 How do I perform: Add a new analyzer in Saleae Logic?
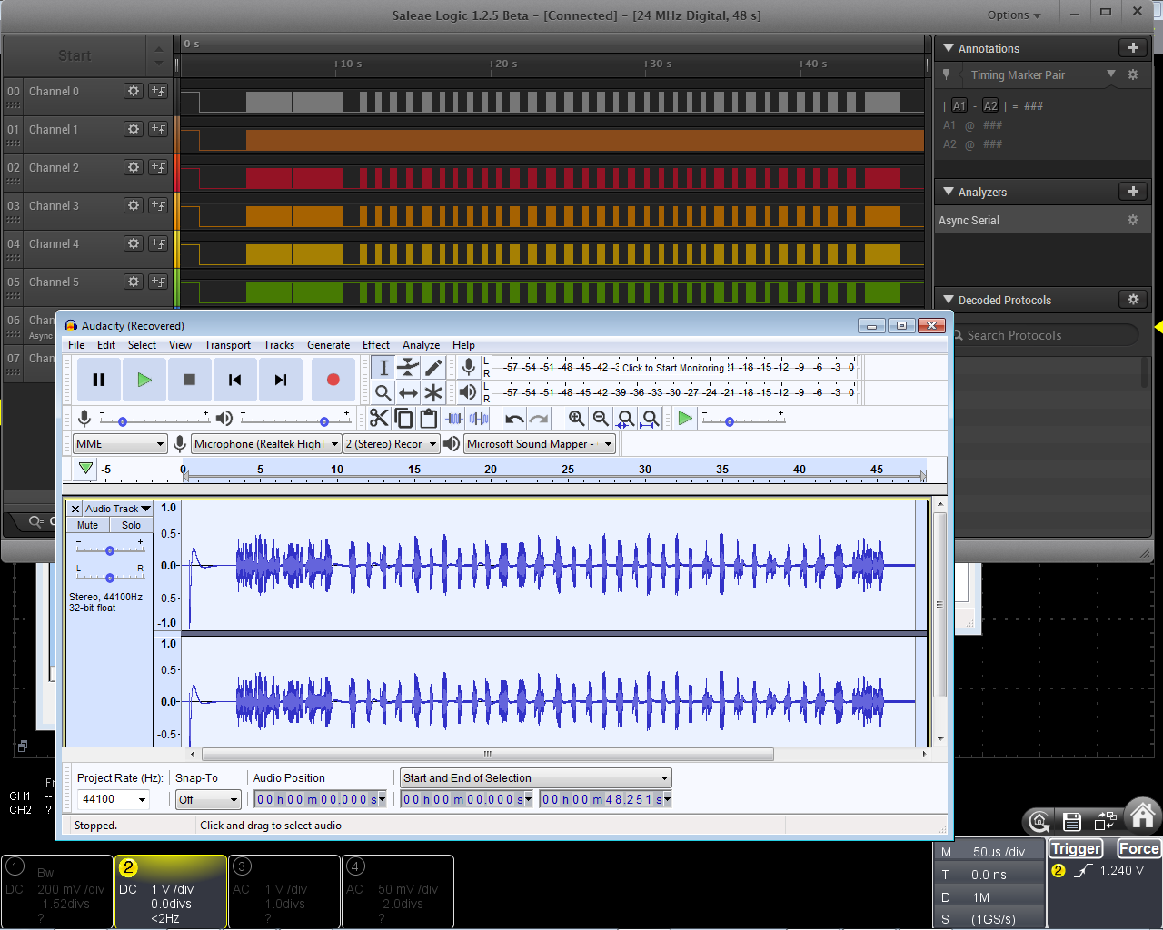(x=1132, y=192)
